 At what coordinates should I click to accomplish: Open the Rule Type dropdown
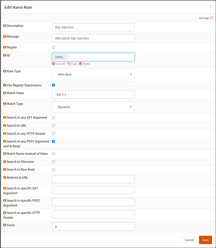click(x=93, y=74)
